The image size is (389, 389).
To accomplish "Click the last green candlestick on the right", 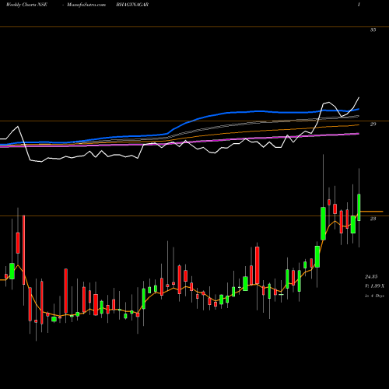I will [x=359, y=207].
